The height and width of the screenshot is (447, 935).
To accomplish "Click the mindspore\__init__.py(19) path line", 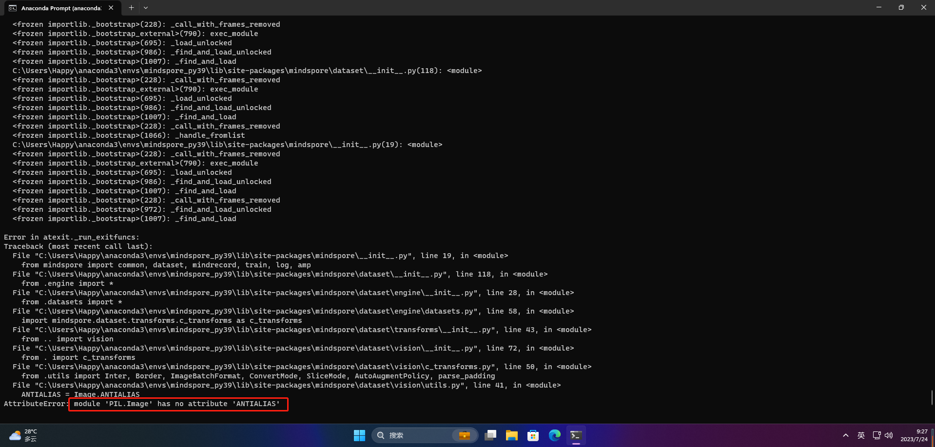I will pos(228,145).
